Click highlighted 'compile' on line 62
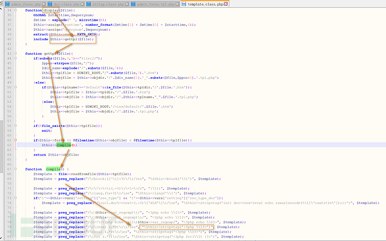The width and height of the screenshot is (386, 241). 64,145
